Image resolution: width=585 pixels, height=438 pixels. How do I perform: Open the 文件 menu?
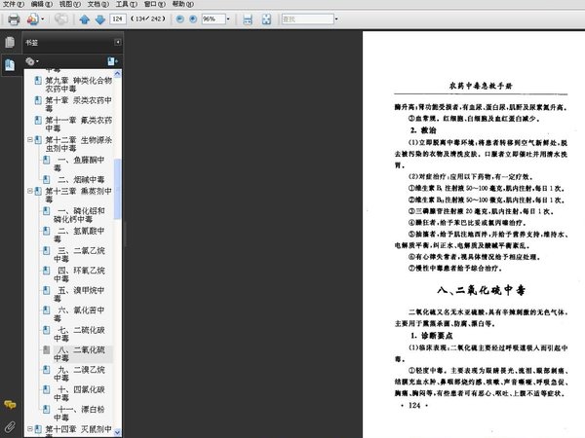(x=14, y=4)
